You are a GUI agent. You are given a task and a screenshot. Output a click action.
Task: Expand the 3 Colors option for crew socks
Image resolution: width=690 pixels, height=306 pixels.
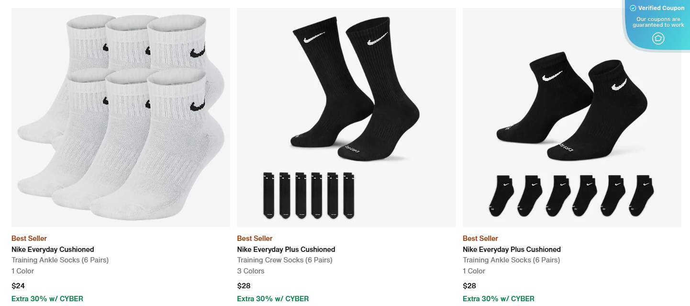tap(250, 271)
